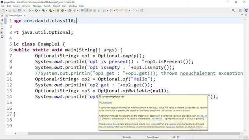The height and width of the screenshot is (140, 249).
Task: Select the Java perspective icon
Action: click(246, 10)
